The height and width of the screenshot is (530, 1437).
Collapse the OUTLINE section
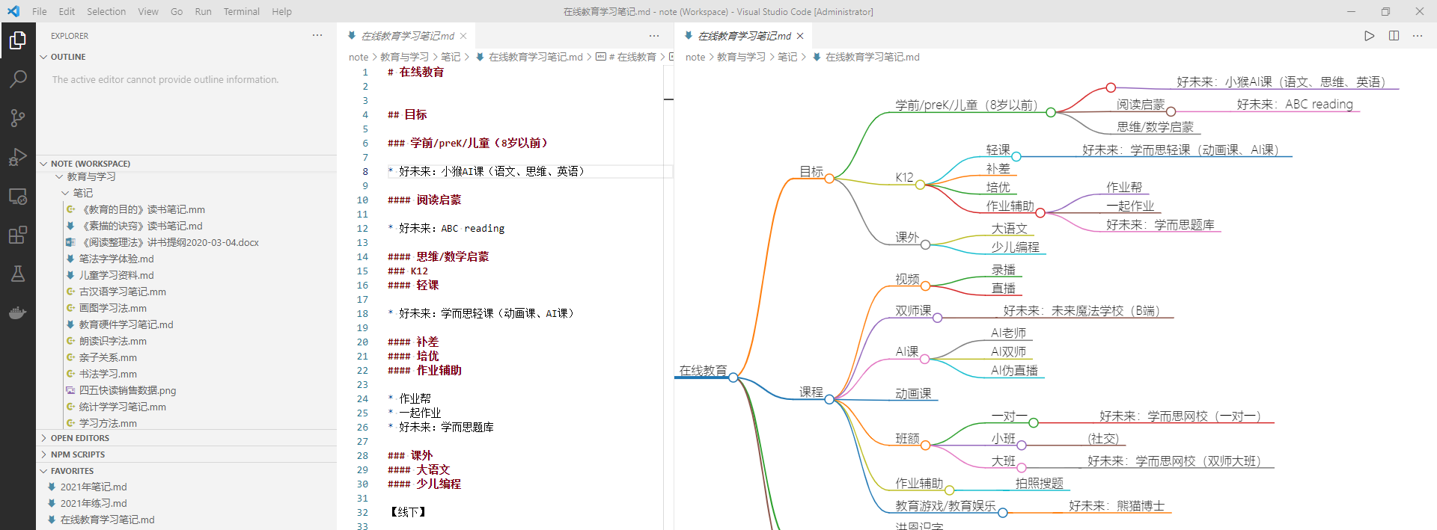186,57
